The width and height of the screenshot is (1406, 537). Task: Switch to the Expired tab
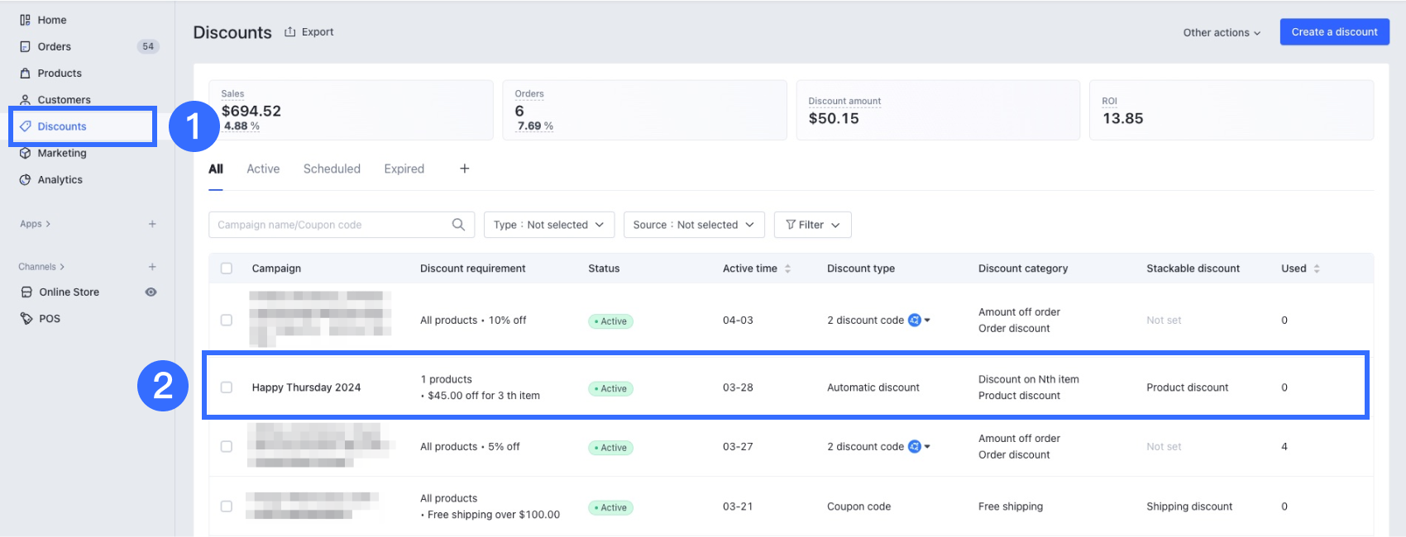click(404, 169)
